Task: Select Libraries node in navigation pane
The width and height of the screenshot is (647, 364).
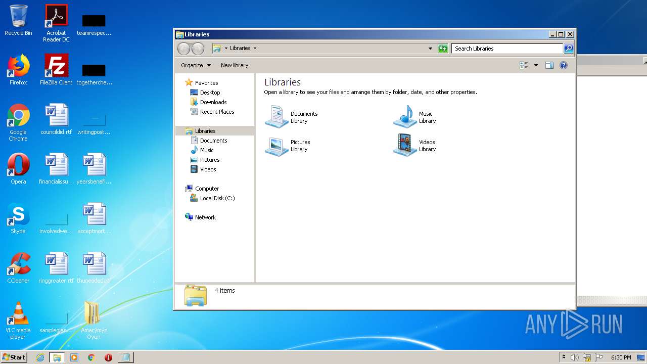Action: click(215, 131)
